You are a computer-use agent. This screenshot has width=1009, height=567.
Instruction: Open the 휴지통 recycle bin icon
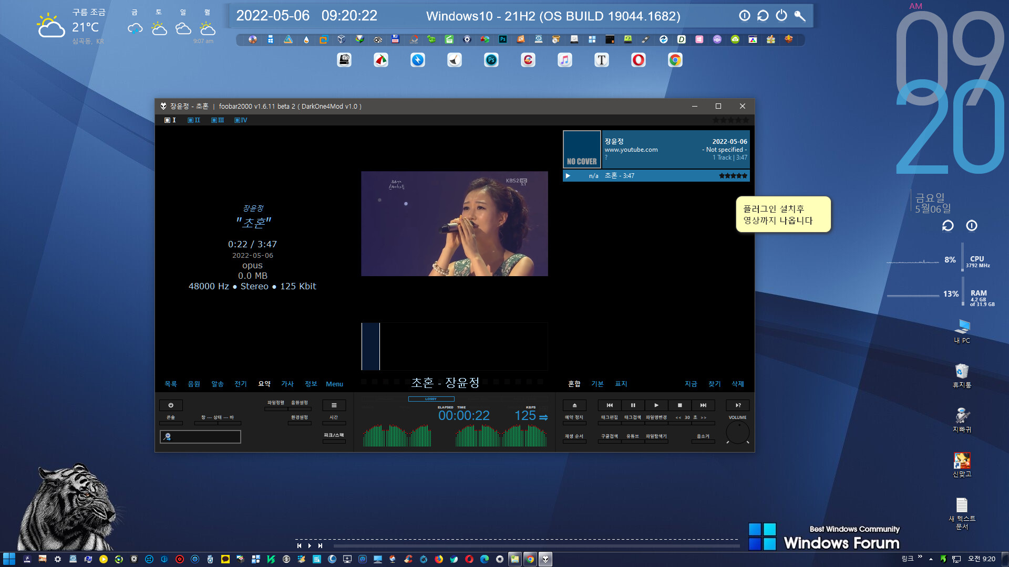962,376
